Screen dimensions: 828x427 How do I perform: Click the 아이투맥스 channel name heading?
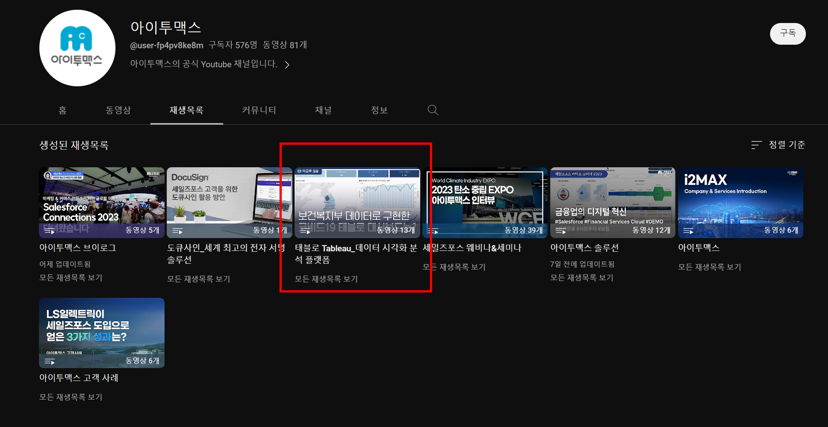(x=166, y=27)
